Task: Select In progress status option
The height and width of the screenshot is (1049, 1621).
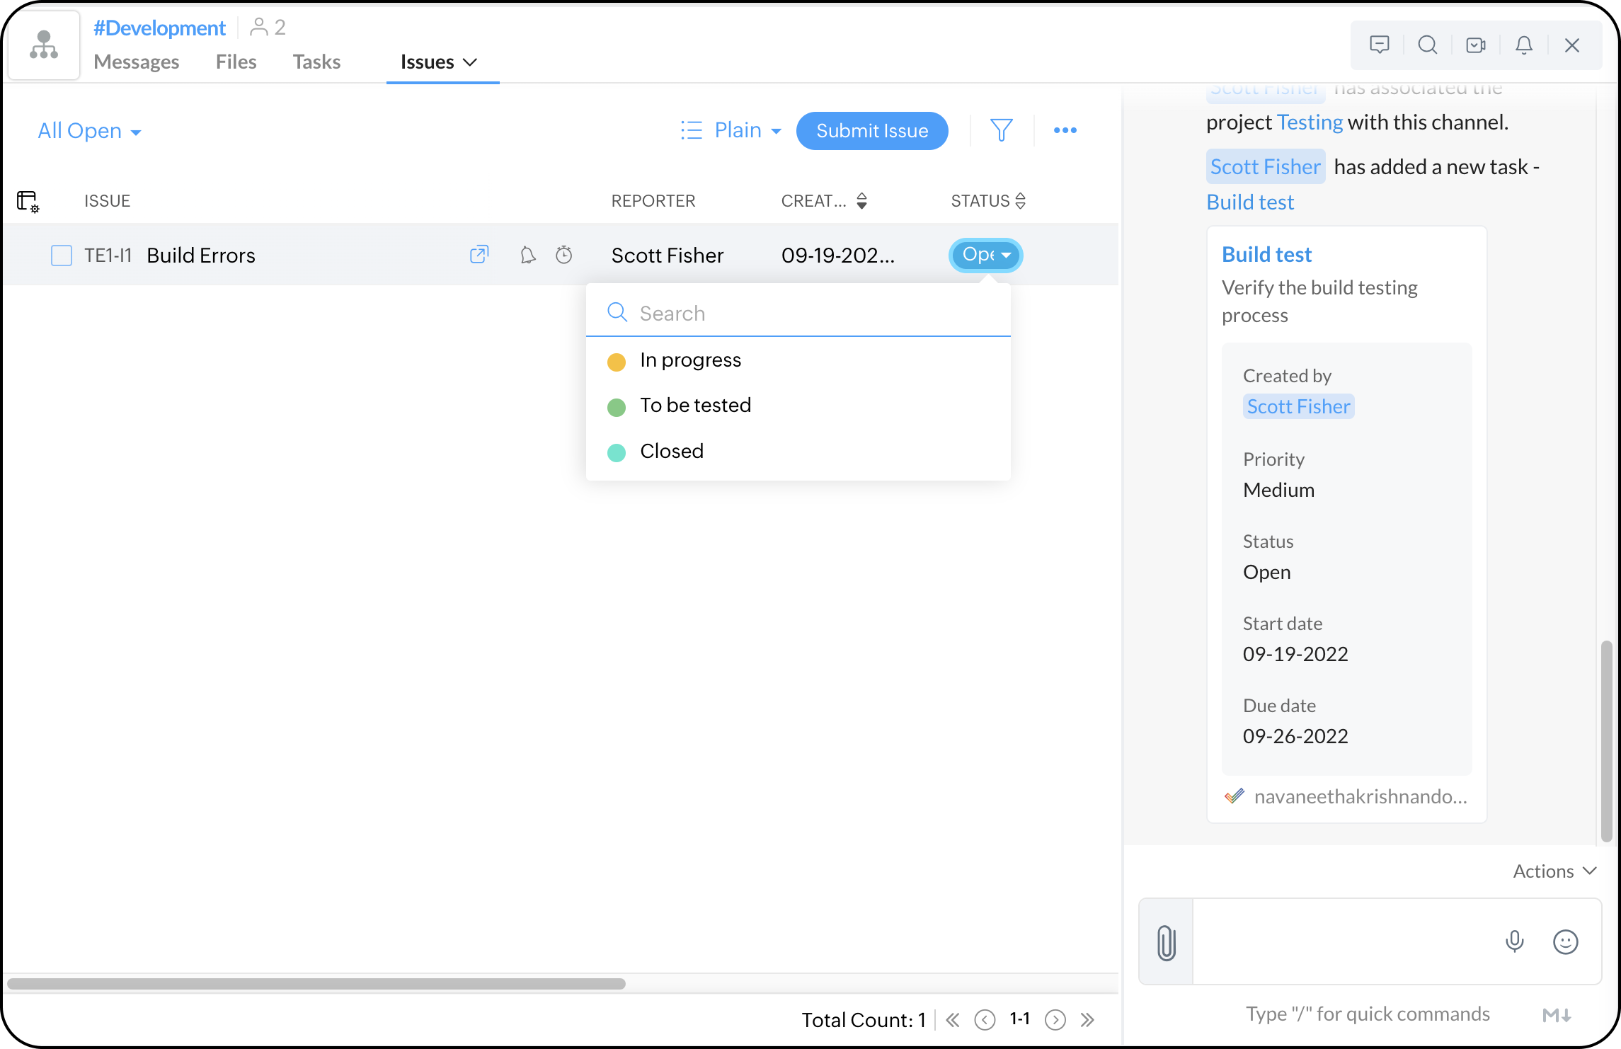Action: pos(690,360)
